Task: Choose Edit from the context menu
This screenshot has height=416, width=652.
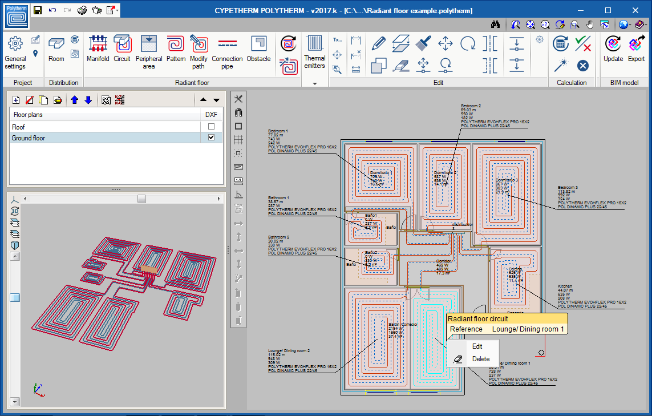Action: [478, 346]
